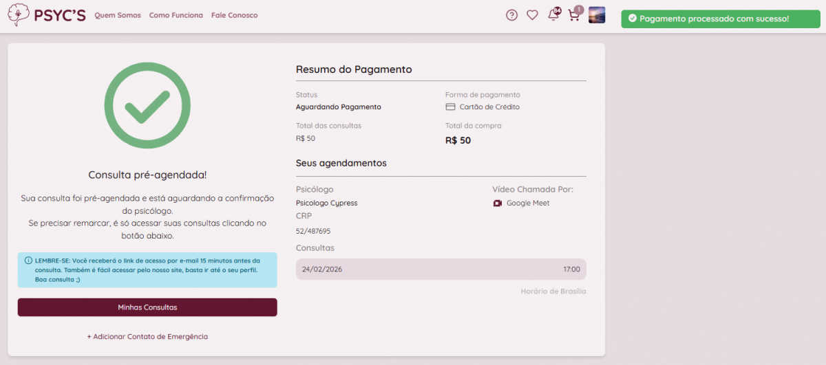Viewport: 826px width, 365px height.
Task: Open Fale Conosco in the navbar
Action: tap(235, 15)
